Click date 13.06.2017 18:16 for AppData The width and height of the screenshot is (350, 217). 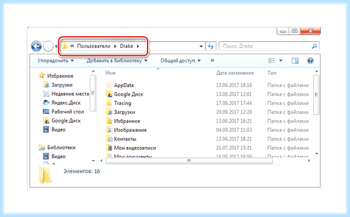click(234, 85)
